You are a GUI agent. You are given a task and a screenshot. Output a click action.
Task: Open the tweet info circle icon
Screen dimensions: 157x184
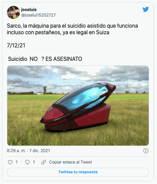coord(146,151)
